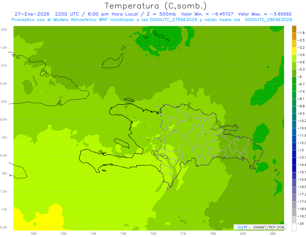Click Great Inagua island outline north of Haiti
The width and height of the screenshot is (306, 237).
point(113,61)
